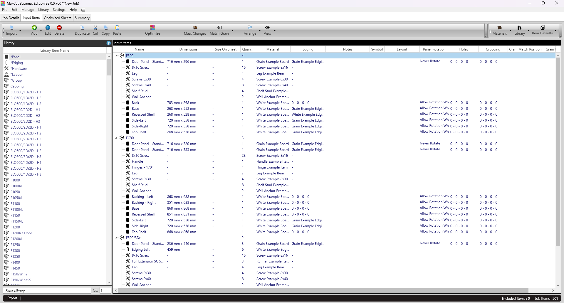Open the Library toolbar button

pyautogui.click(x=519, y=30)
